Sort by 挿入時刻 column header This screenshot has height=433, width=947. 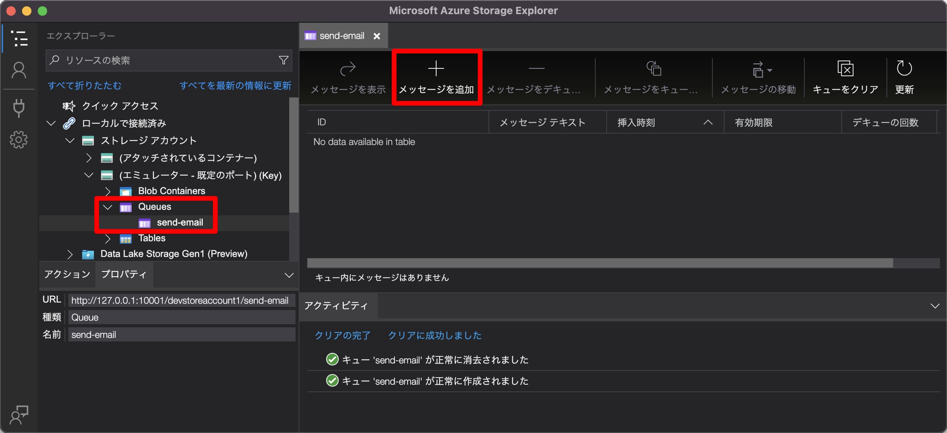click(665, 122)
